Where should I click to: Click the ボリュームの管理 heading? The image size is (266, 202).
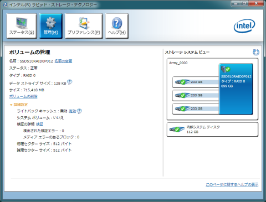click(29, 52)
